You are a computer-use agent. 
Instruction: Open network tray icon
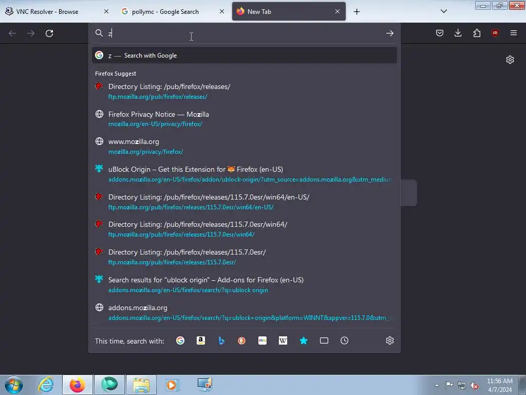coord(462,385)
